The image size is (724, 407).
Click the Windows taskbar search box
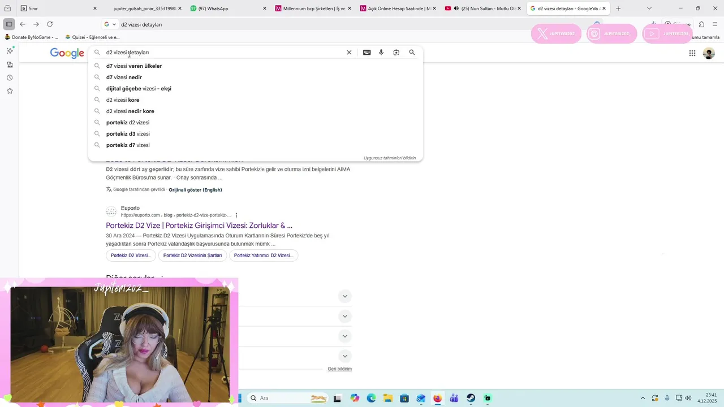click(288, 398)
